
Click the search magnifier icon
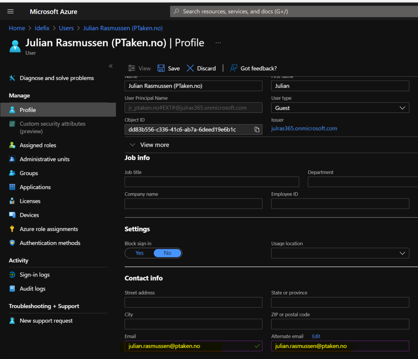176,11
